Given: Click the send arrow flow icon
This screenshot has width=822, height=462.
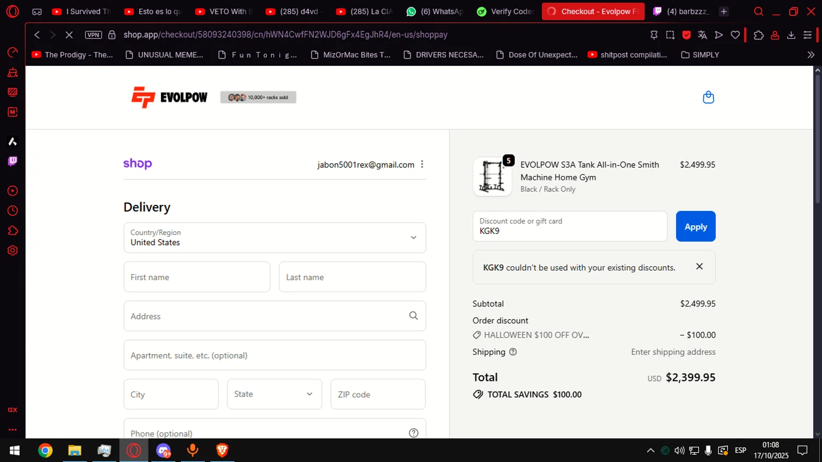Looking at the screenshot, I should 719,35.
